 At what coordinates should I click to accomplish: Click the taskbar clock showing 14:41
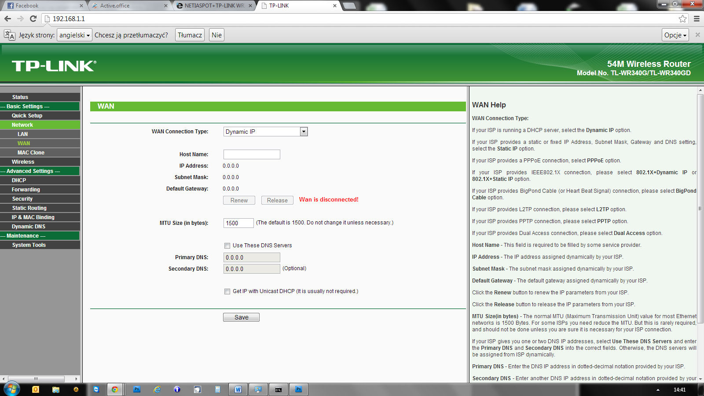click(x=679, y=390)
